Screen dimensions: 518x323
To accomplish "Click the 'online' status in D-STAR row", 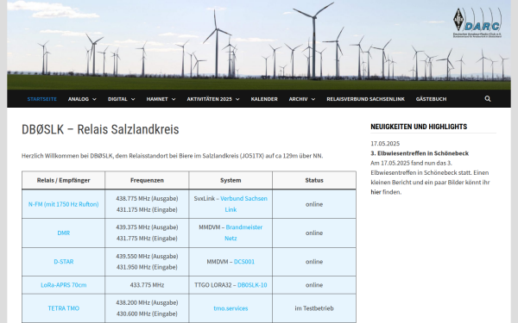I will (314, 261).
